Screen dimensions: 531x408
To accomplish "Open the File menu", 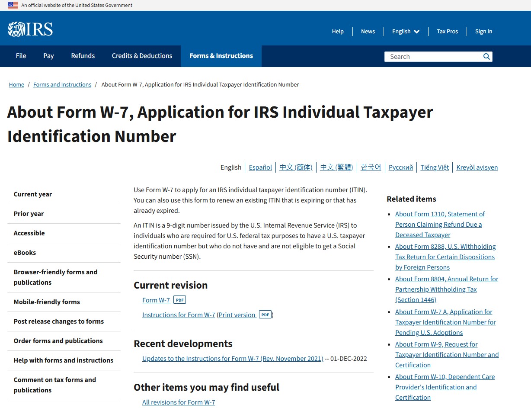I will [21, 56].
